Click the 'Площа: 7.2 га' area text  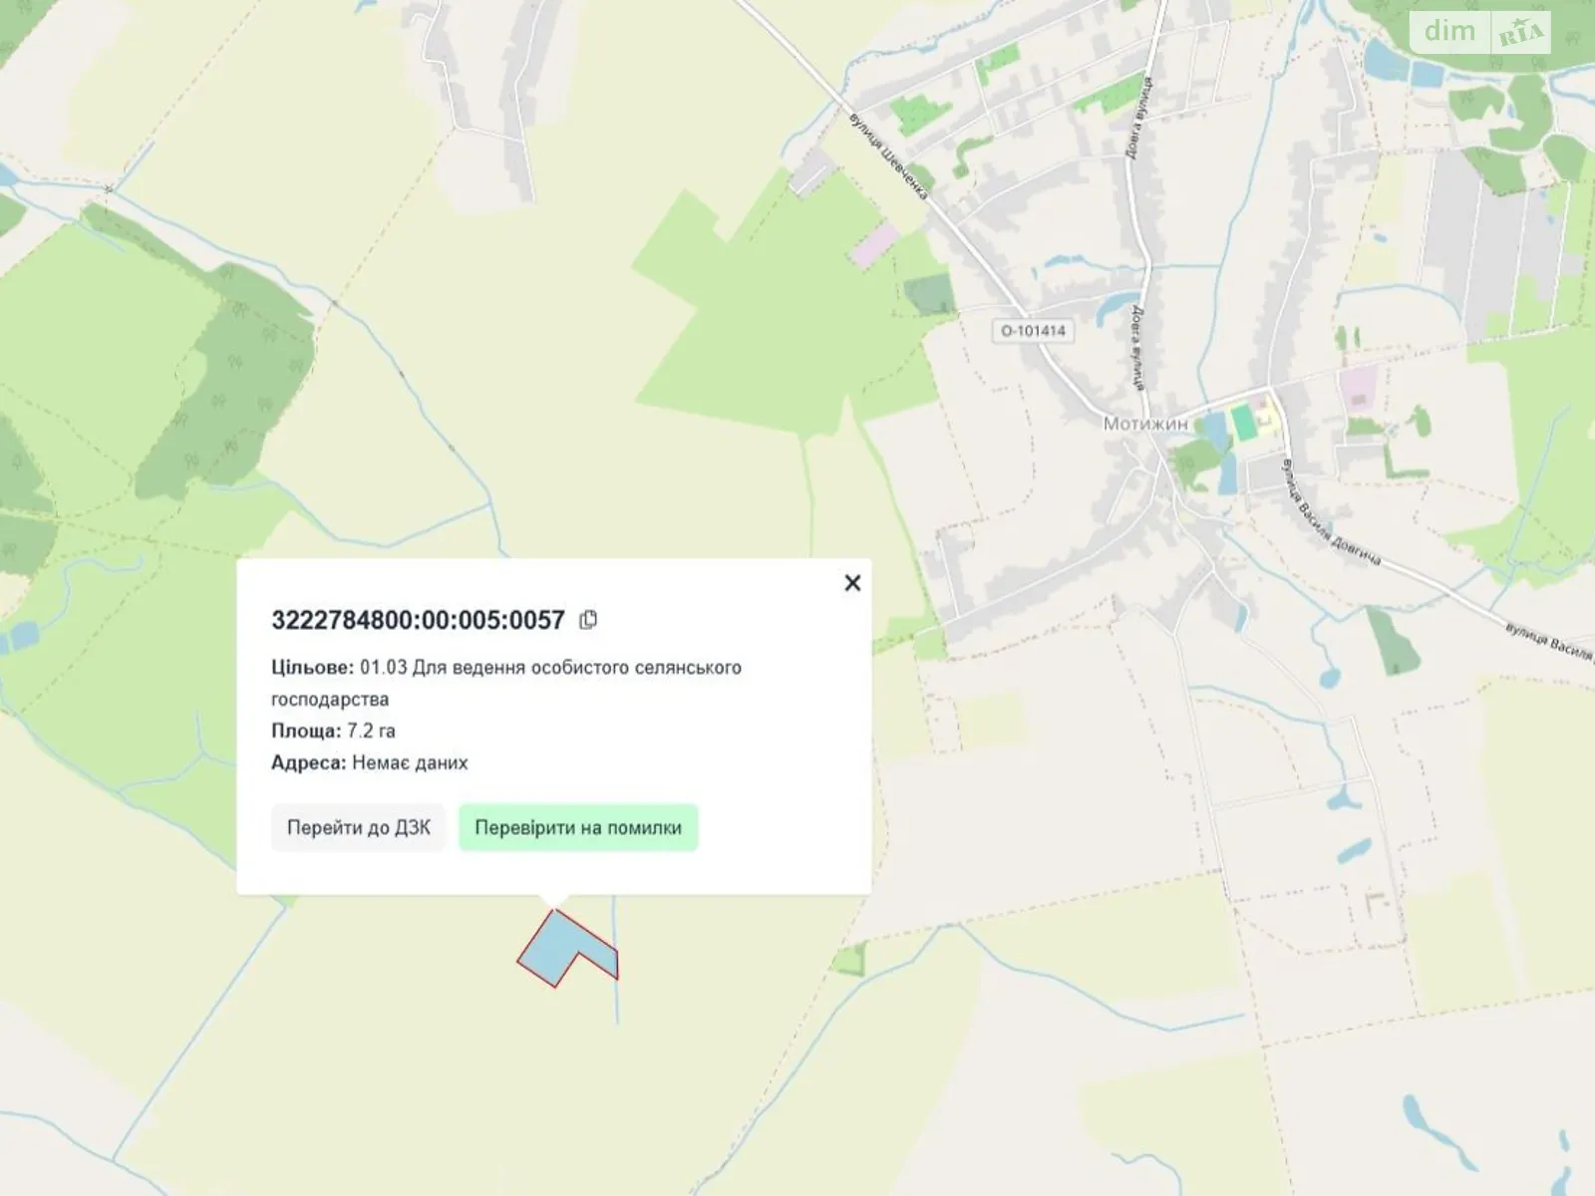point(333,731)
